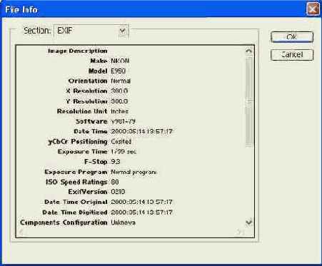Click the vertical scrollbar down arrow
Viewport: 322px width, 266px height.
(x=248, y=222)
